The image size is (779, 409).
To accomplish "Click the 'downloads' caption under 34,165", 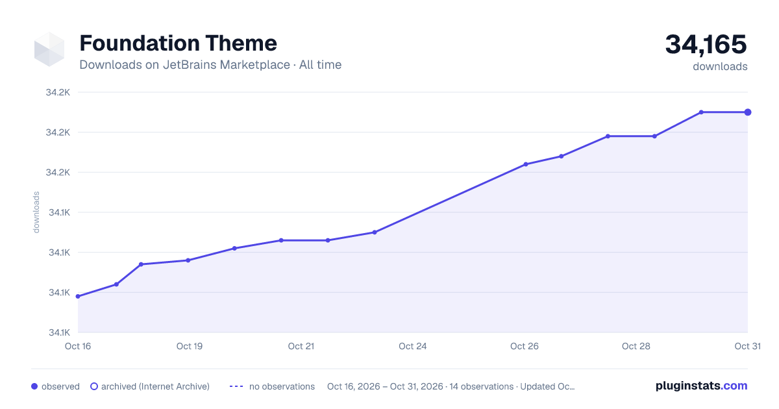I will tap(720, 66).
